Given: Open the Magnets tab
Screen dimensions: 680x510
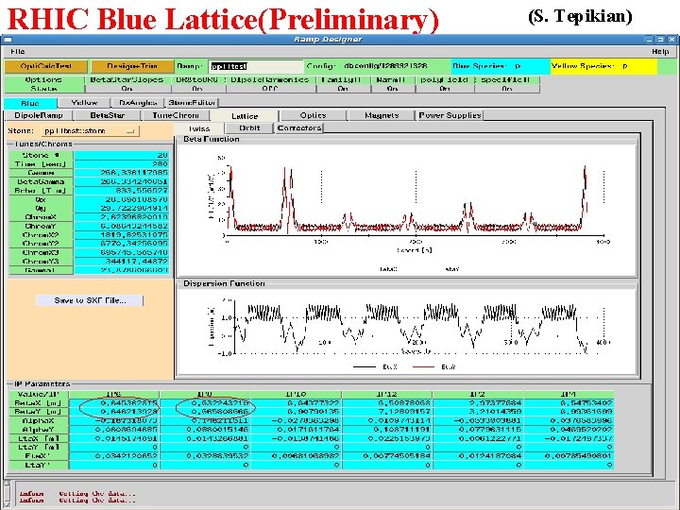Looking at the screenshot, I should click(382, 115).
